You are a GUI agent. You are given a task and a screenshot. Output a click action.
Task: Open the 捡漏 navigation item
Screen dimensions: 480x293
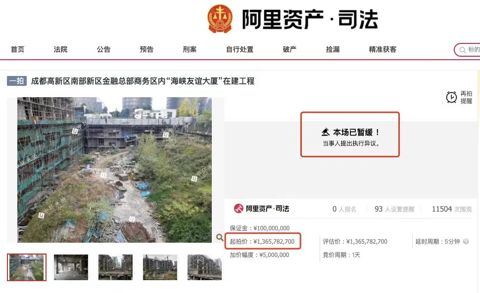pyautogui.click(x=332, y=49)
